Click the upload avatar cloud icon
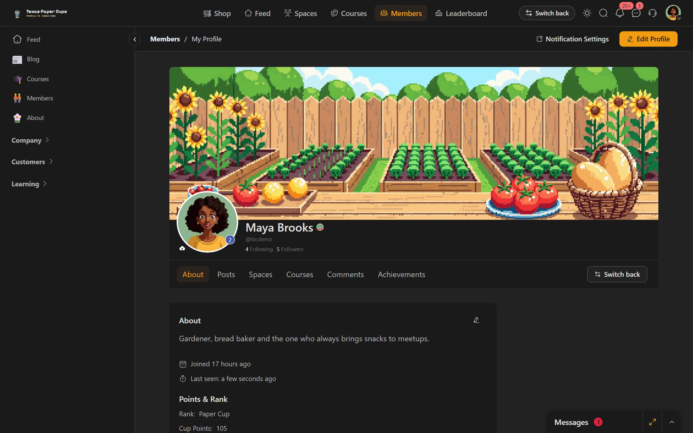 point(182,248)
